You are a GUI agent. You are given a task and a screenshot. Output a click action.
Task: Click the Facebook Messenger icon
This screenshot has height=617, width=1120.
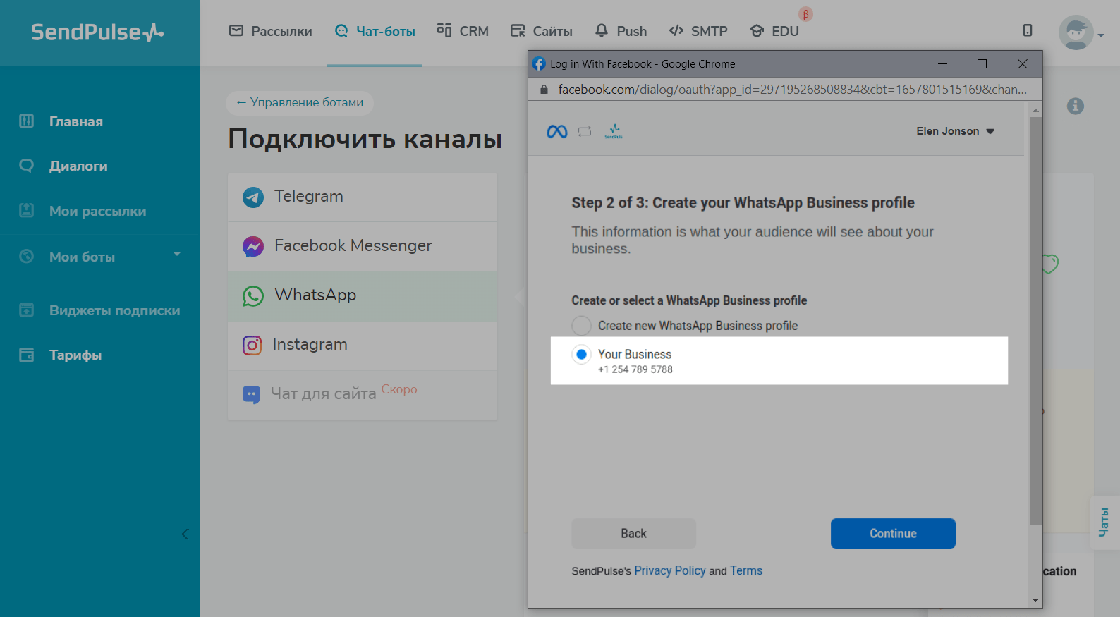click(253, 246)
